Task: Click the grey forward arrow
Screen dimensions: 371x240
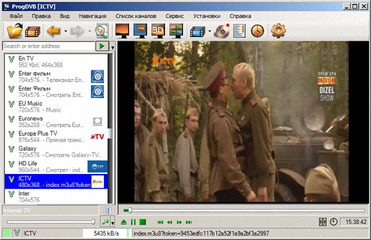Action: pos(77,31)
